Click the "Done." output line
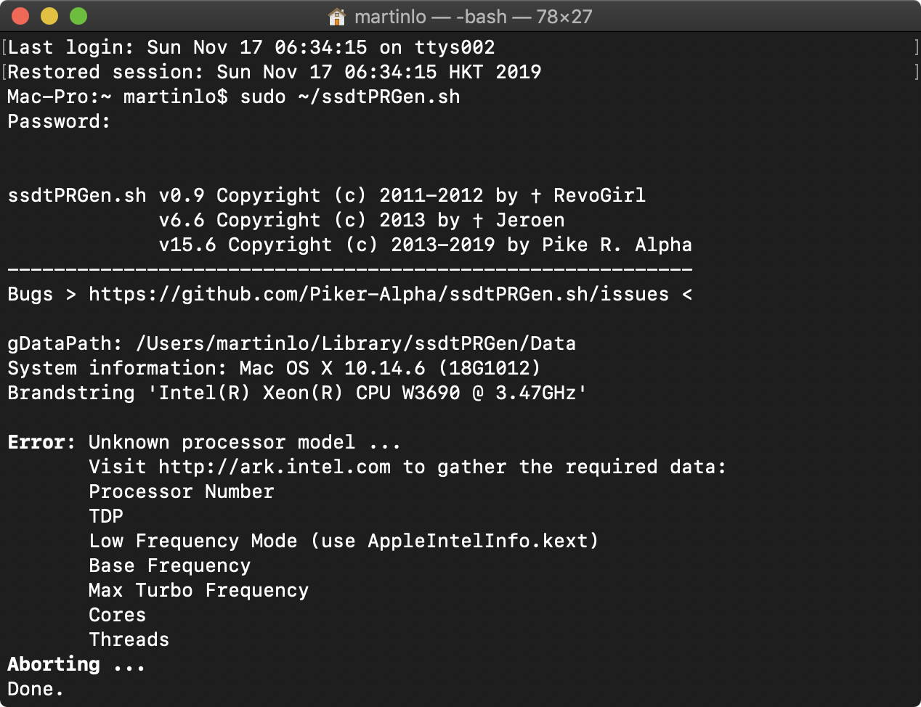 pos(36,689)
